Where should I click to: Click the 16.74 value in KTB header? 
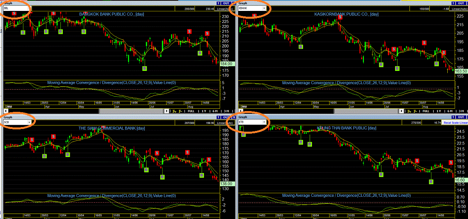(437, 123)
